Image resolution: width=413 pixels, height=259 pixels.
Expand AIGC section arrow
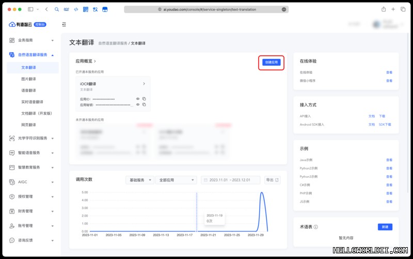point(53,182)
